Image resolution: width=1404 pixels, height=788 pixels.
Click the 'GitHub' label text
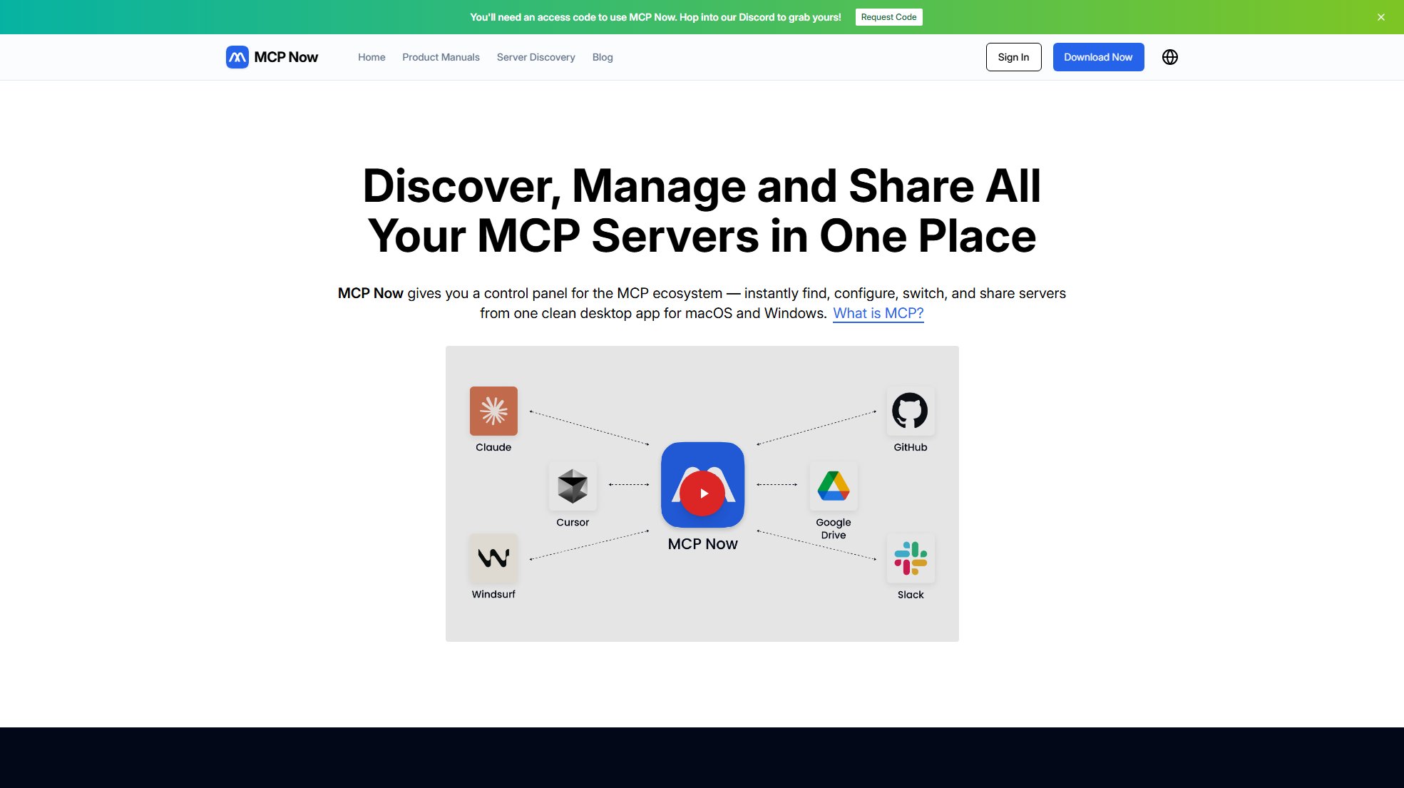click(x=910, y=447)
